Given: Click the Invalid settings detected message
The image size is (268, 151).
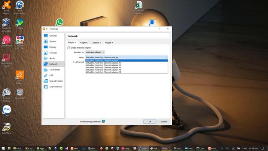Looking at the screenshot, I should [90, 122].
